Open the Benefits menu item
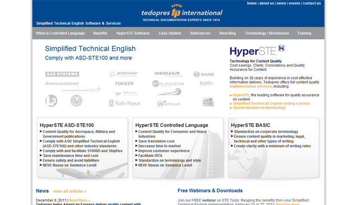358x205 pixels. 100,33
